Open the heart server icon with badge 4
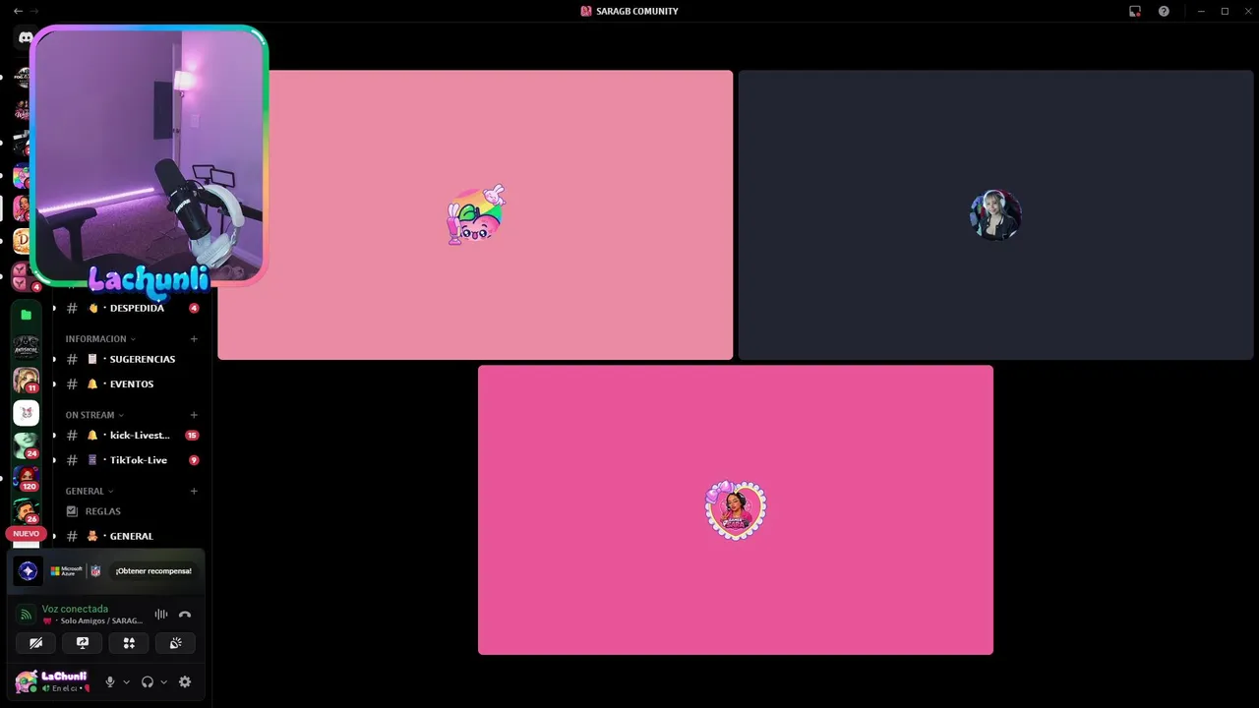This screenshot has height=708, width=1259. pyautogui.click(x=26, y=277)
